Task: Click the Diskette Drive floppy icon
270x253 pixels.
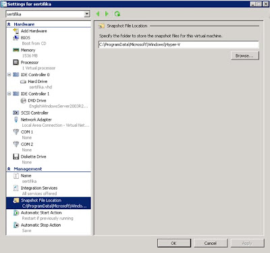Action: tap(16, 157)
